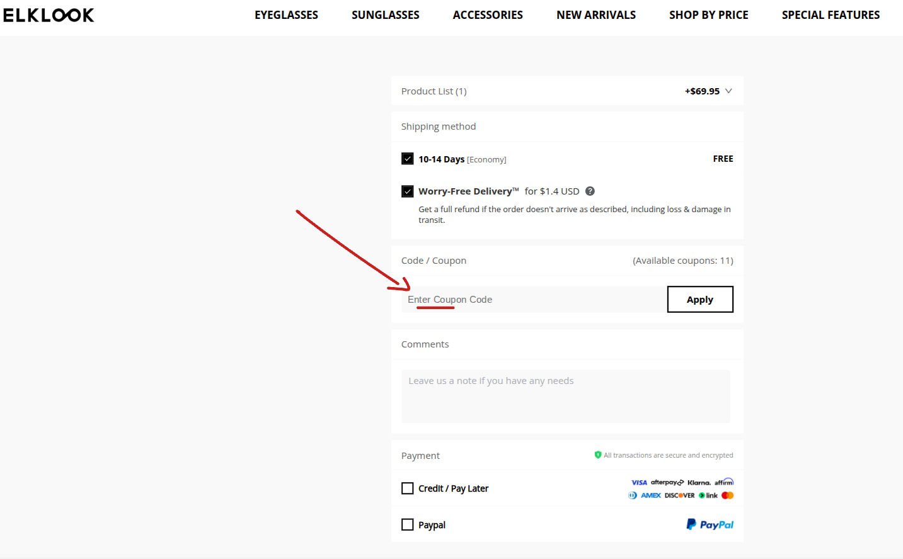Click the PayPal logo
Image resolution: width=903 pixels, height=559 pixels.
pos(710,524)
